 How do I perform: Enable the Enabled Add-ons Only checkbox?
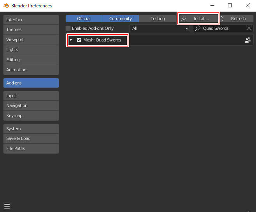click(x=68, y=28)
